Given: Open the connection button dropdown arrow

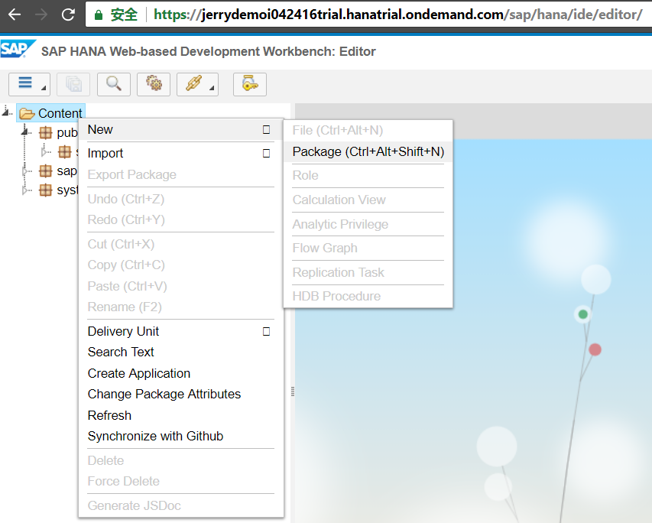Looking at the screenshot, I should [212, 88].
